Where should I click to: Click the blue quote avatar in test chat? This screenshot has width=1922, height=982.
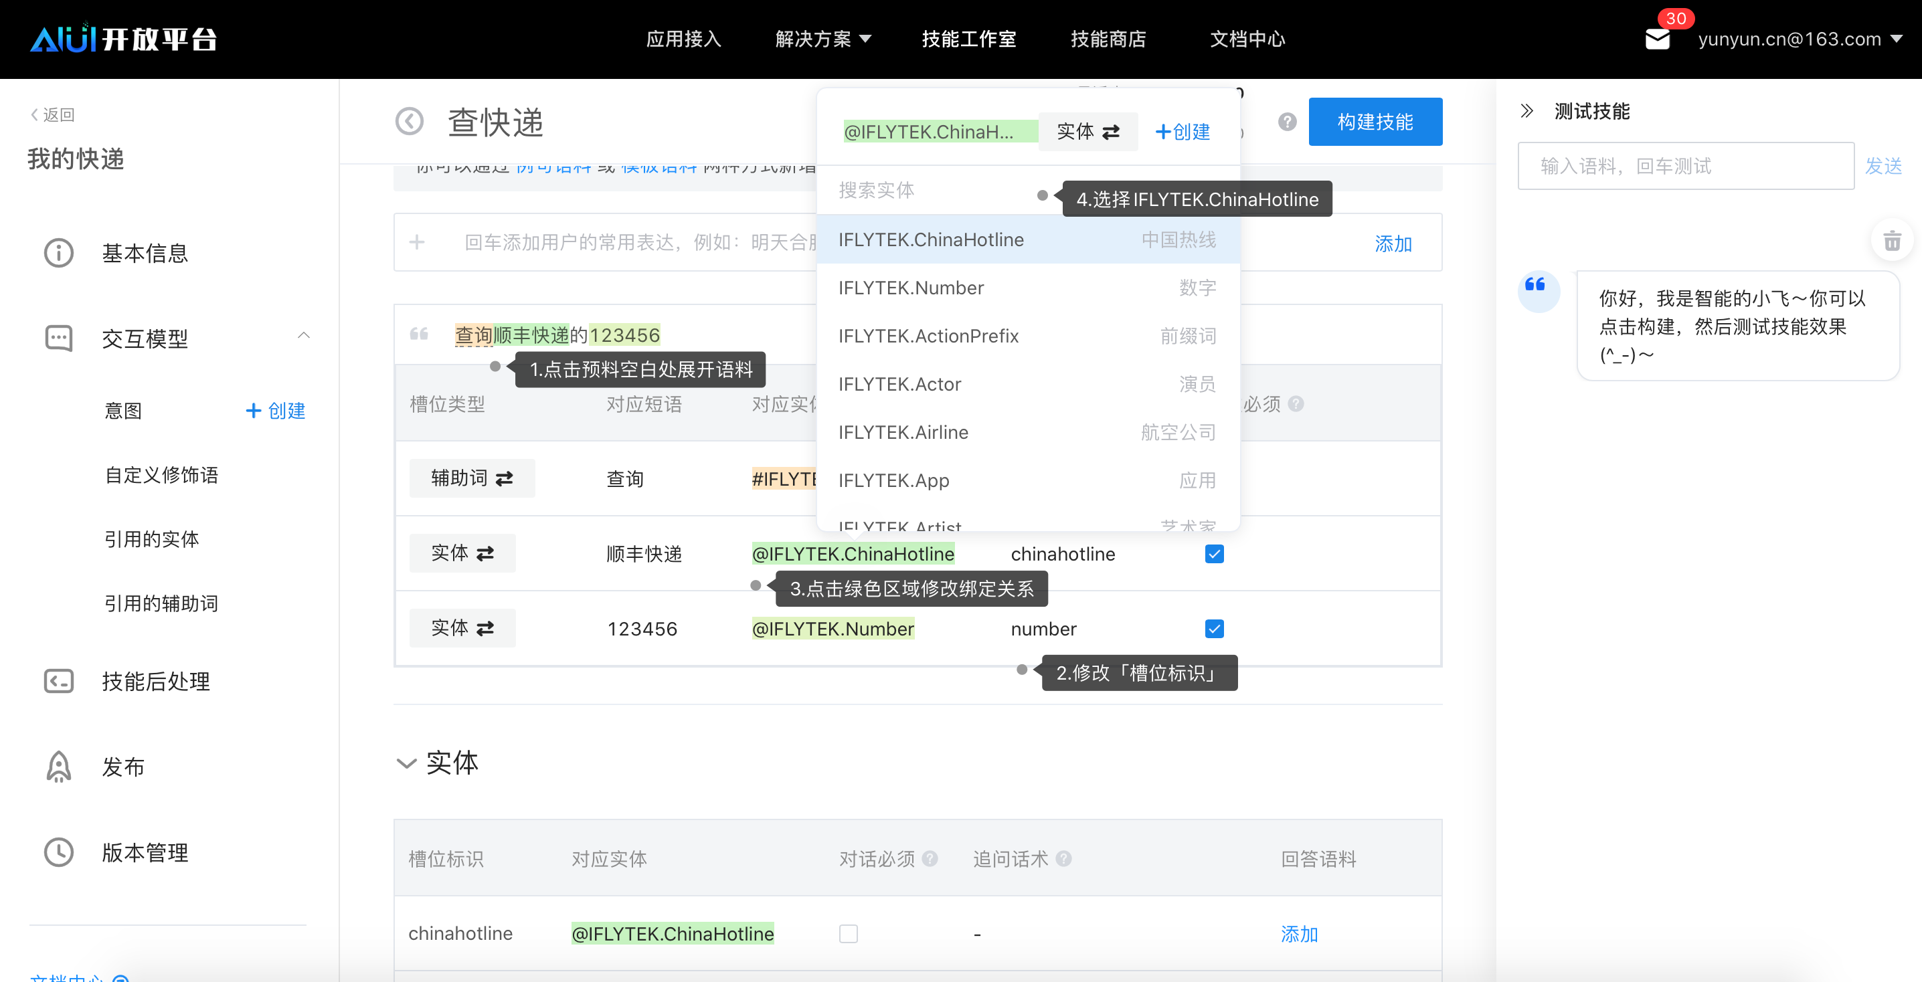(1539, 291)
